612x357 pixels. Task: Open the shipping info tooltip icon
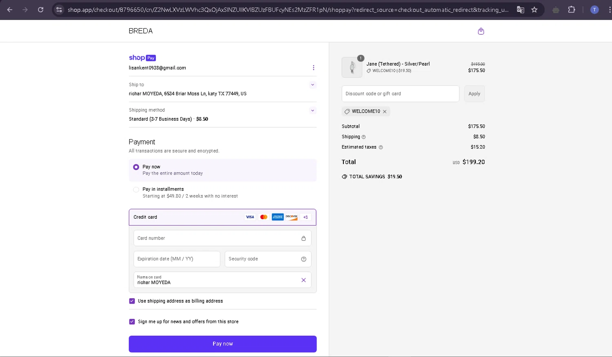point(364,137)
